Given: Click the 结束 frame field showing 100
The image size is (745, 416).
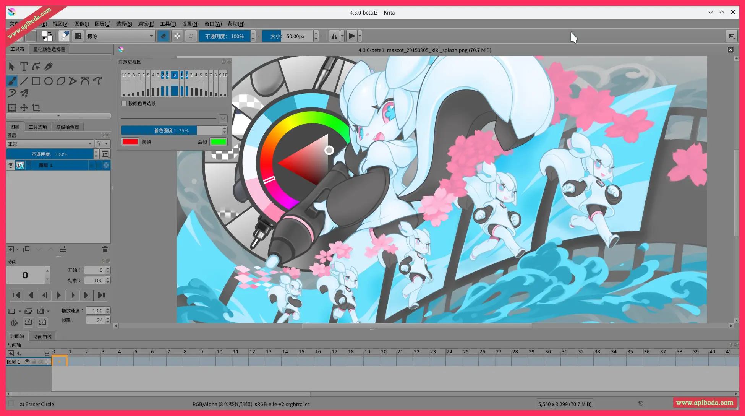Looking at the screenshot, I should (95, 280).
